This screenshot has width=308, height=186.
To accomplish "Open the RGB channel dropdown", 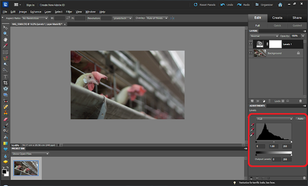I will [274, 119].
